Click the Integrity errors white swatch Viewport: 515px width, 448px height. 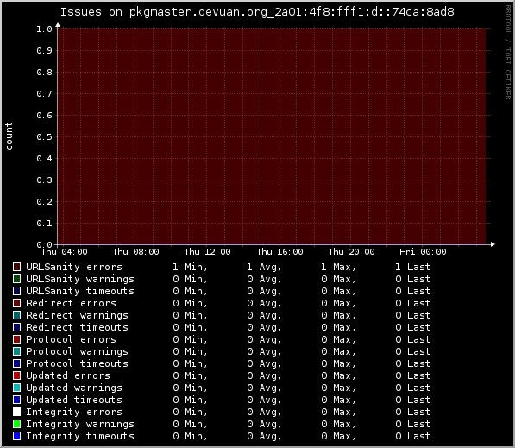point(16,412)
